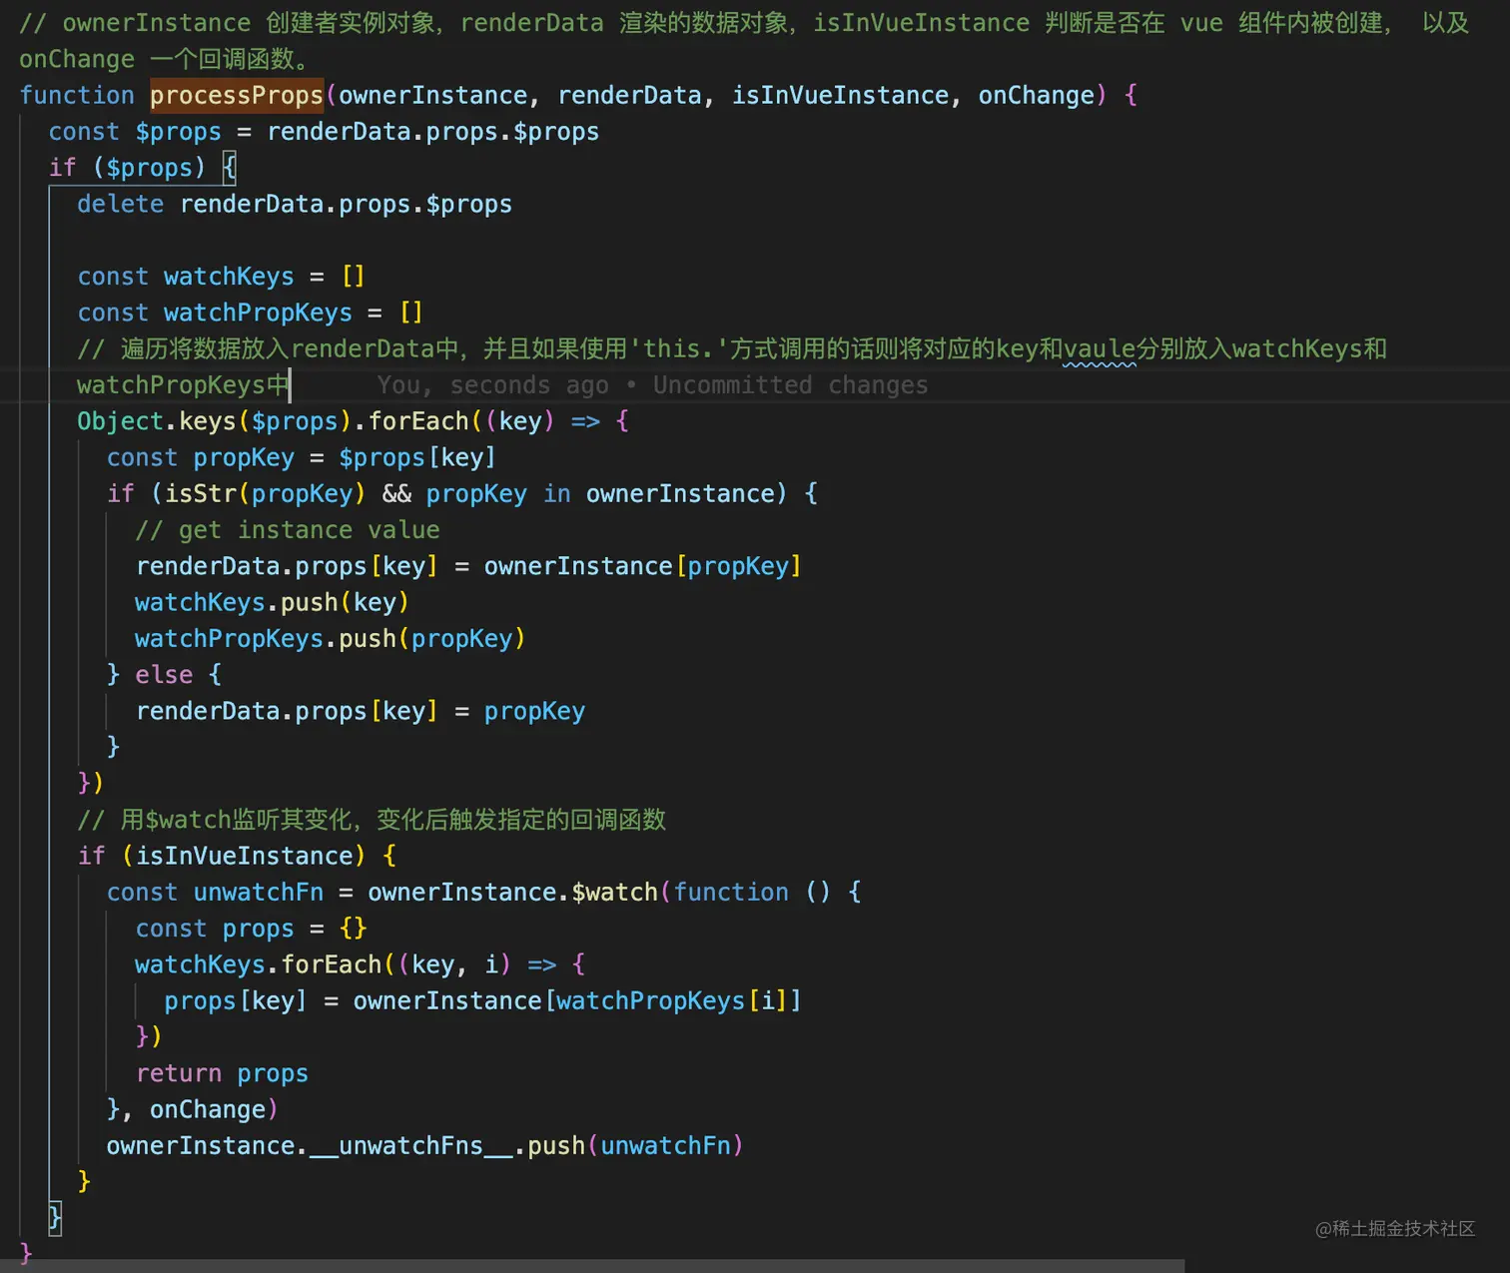Click 'watchPropKeys' in the watchPropKeys.push line
The height and width of the screenshot is (1273, 1510).
229,639
